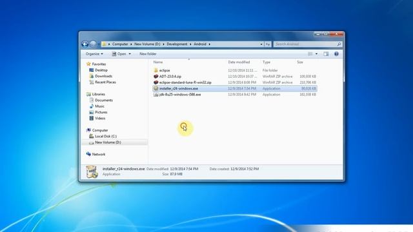Viewport: 413px width, 232px height.
Task: Click the eclipse folder name
Action: click(165, 70)
